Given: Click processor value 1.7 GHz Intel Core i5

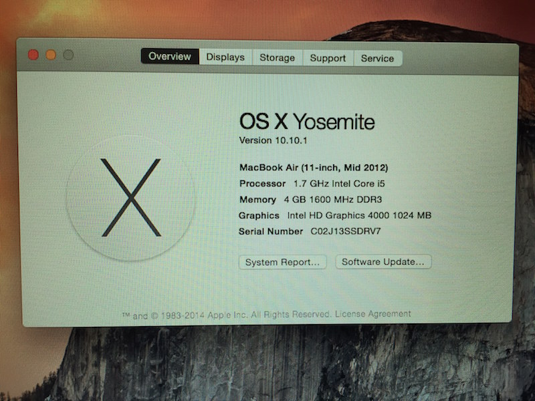Looking at the screenshot, I should pyautogui.click(x=339, y=183).
